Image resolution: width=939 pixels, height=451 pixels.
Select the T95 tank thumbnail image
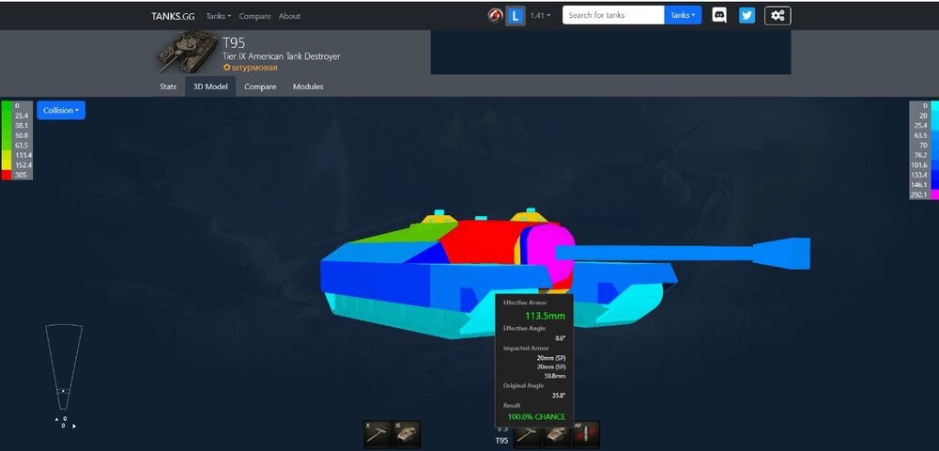tap(188, 51)
